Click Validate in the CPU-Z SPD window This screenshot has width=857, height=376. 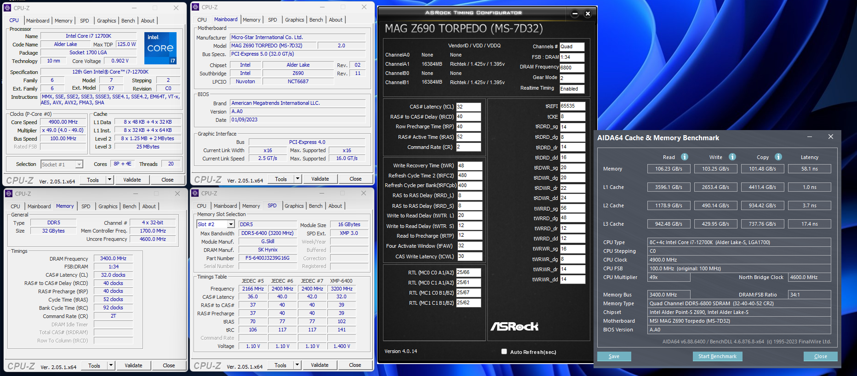tap(320, 365)
